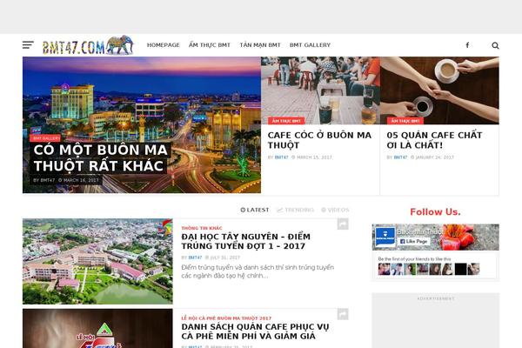The height and width of the screenshot is (348, 522).
Task: Click the BMT47.COM elephant logo
Action: click(88, 45)
